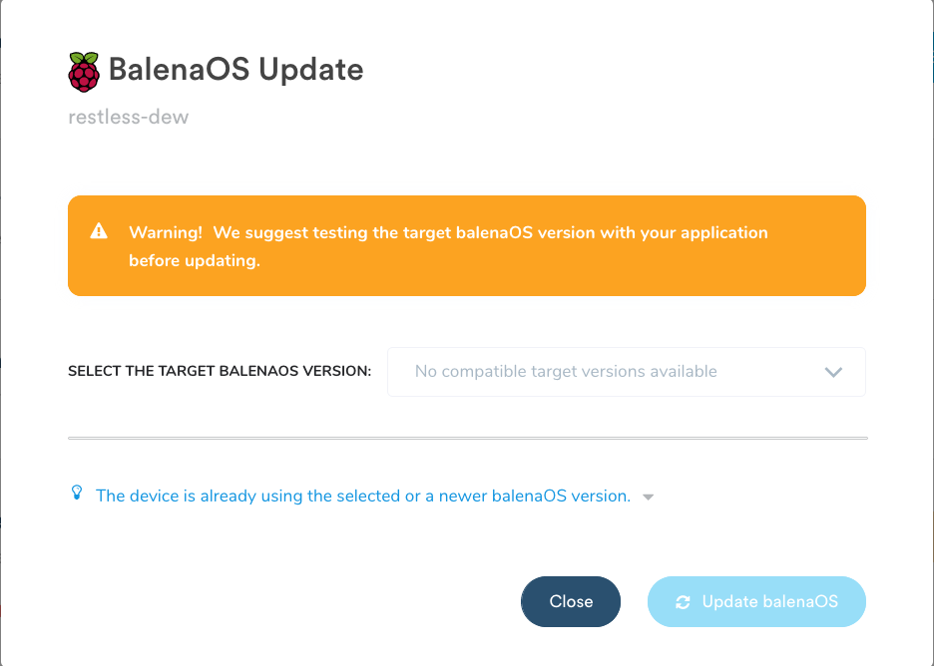This screenshot has width=934, height=666.
Task: Click the dropdown chevron arrow
Action: pos(833,371)
